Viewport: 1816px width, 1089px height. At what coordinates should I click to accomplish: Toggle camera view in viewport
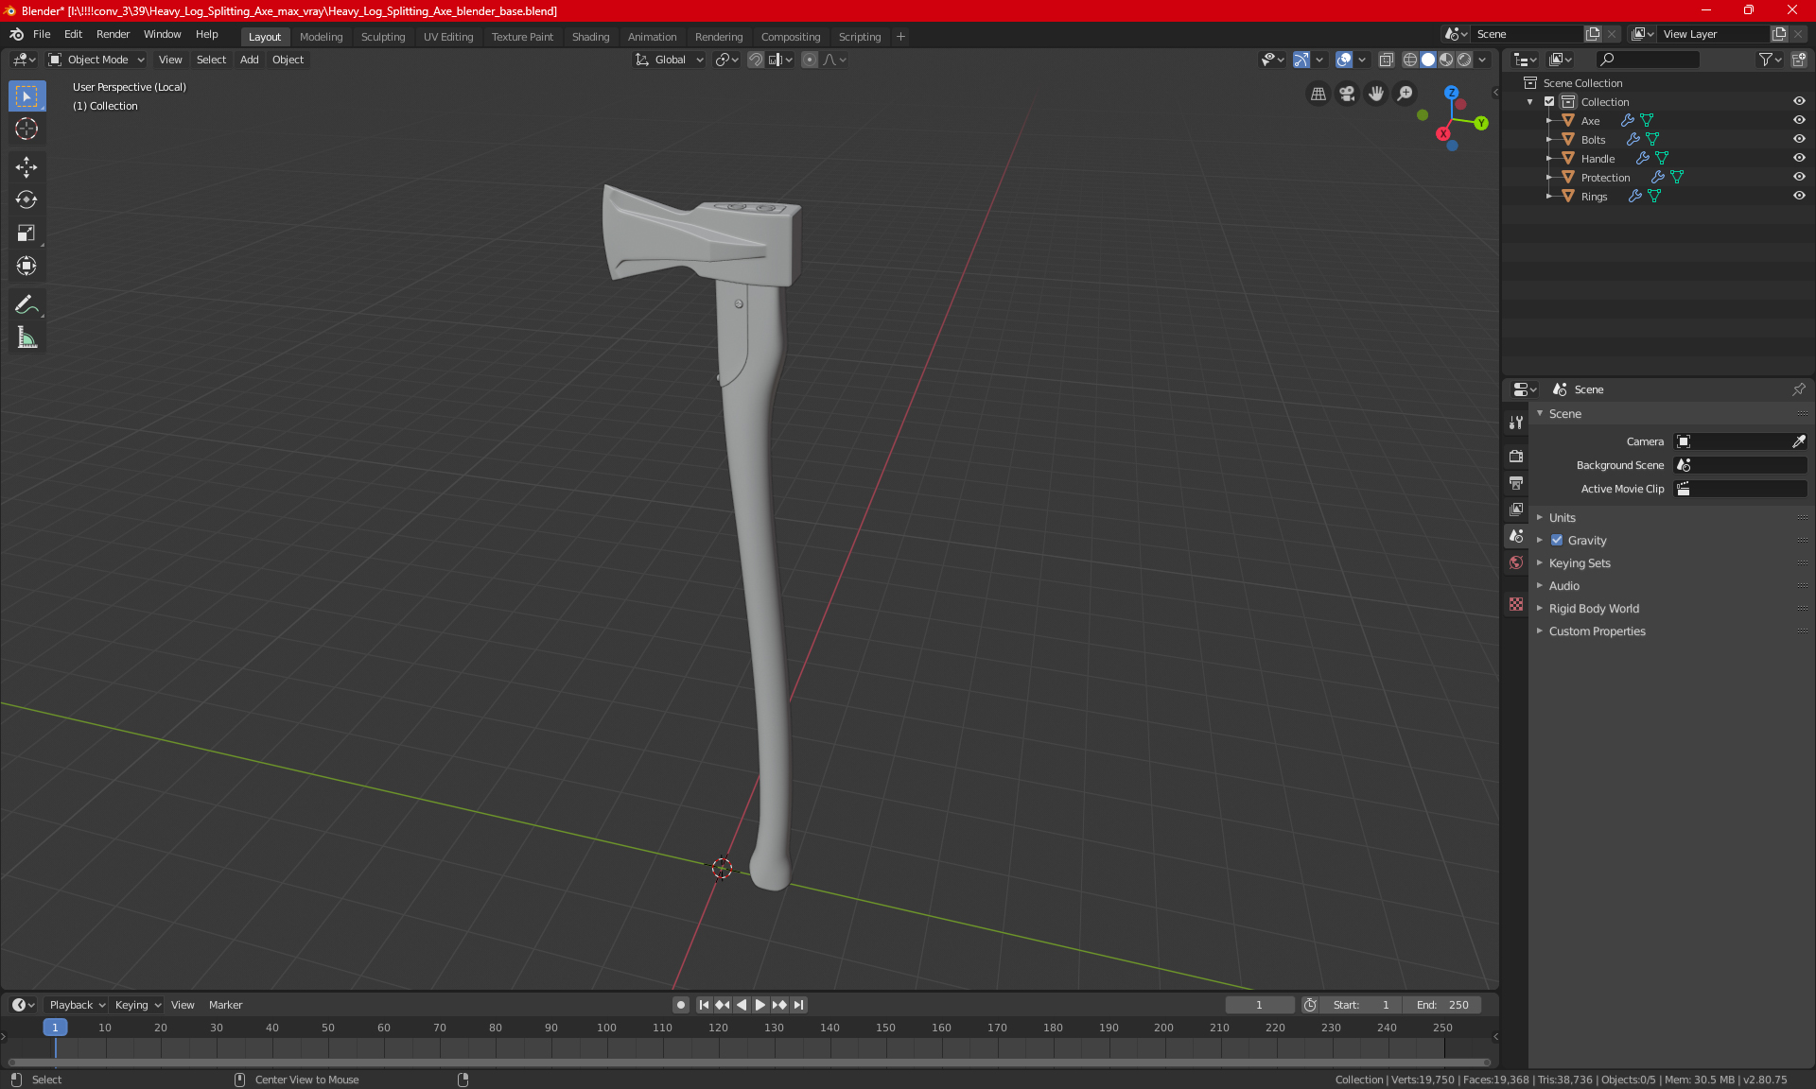point(1347,94)
